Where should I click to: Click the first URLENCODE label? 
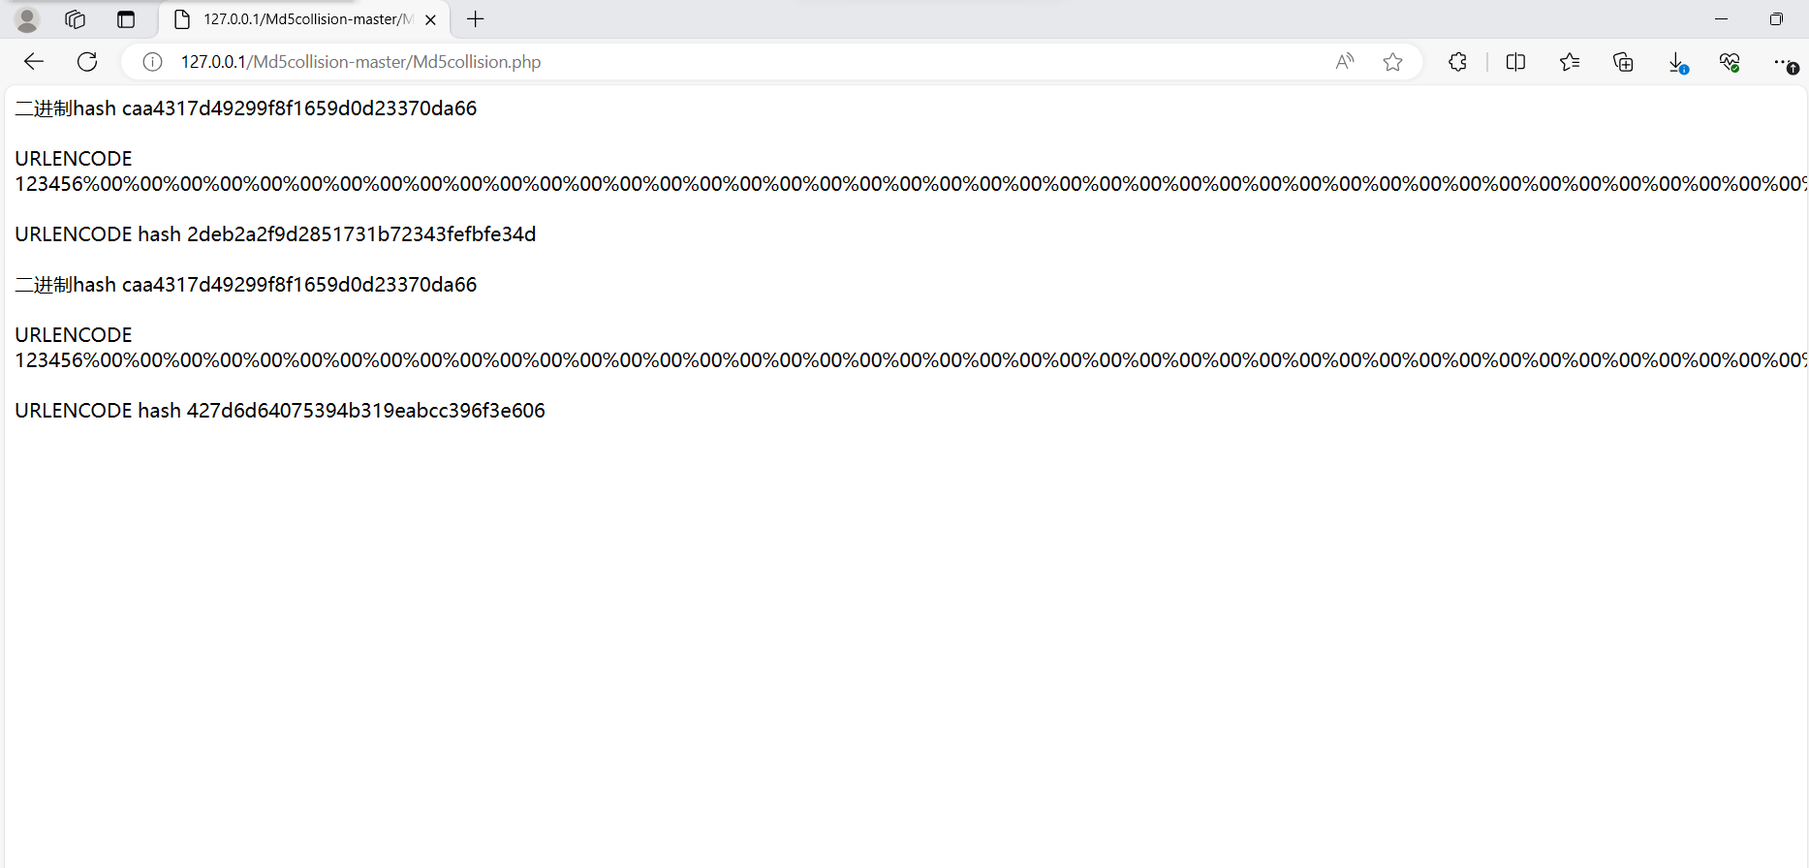pyautogui.click(x=74, y=159)
